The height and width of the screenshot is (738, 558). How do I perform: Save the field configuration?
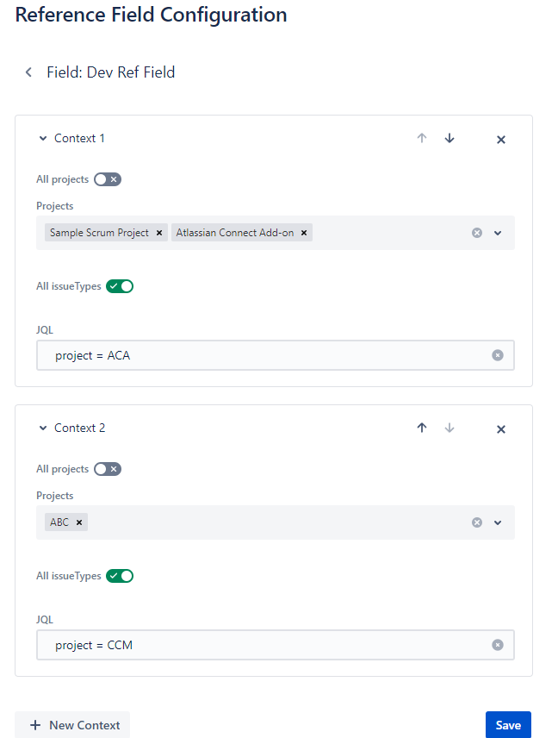[x=508, y=724]
